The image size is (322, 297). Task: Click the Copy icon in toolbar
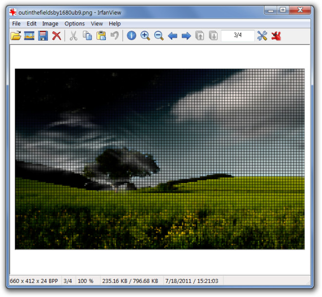point(87,35)
